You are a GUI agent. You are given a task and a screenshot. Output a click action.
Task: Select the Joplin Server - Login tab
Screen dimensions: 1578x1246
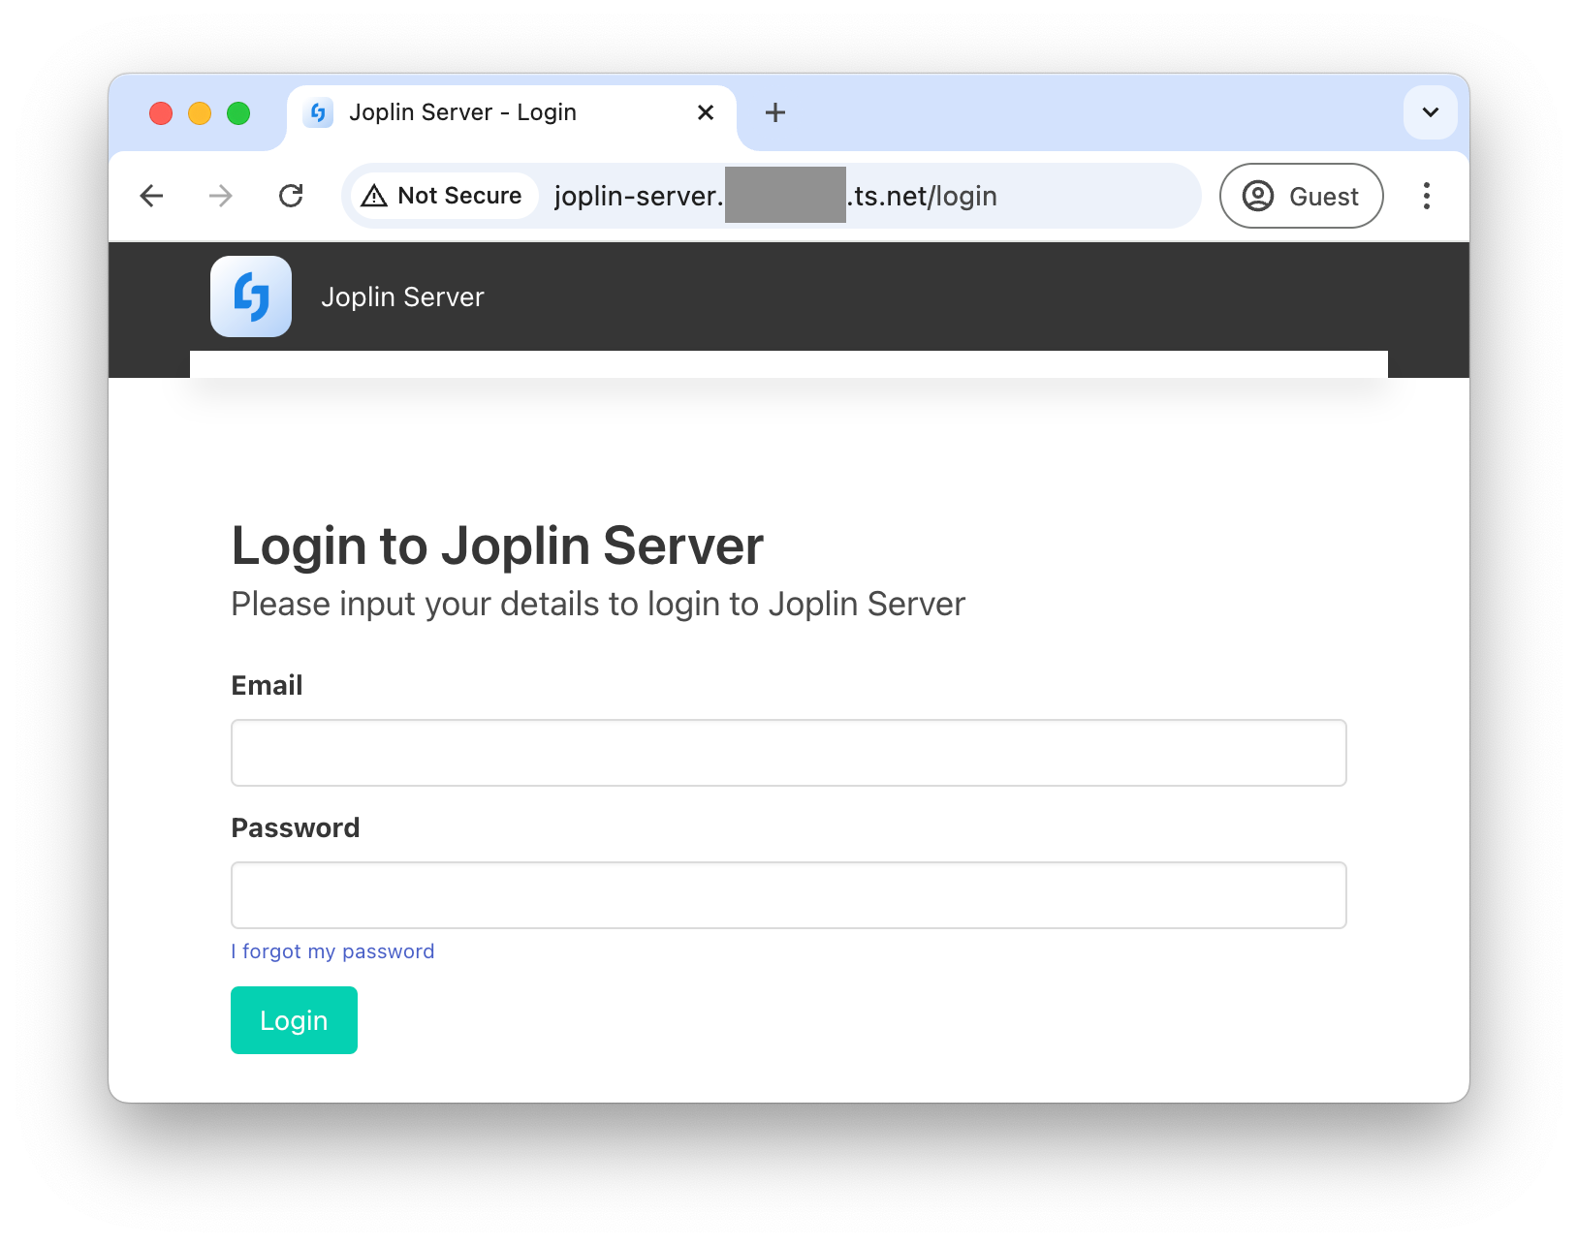coord(462,112)
